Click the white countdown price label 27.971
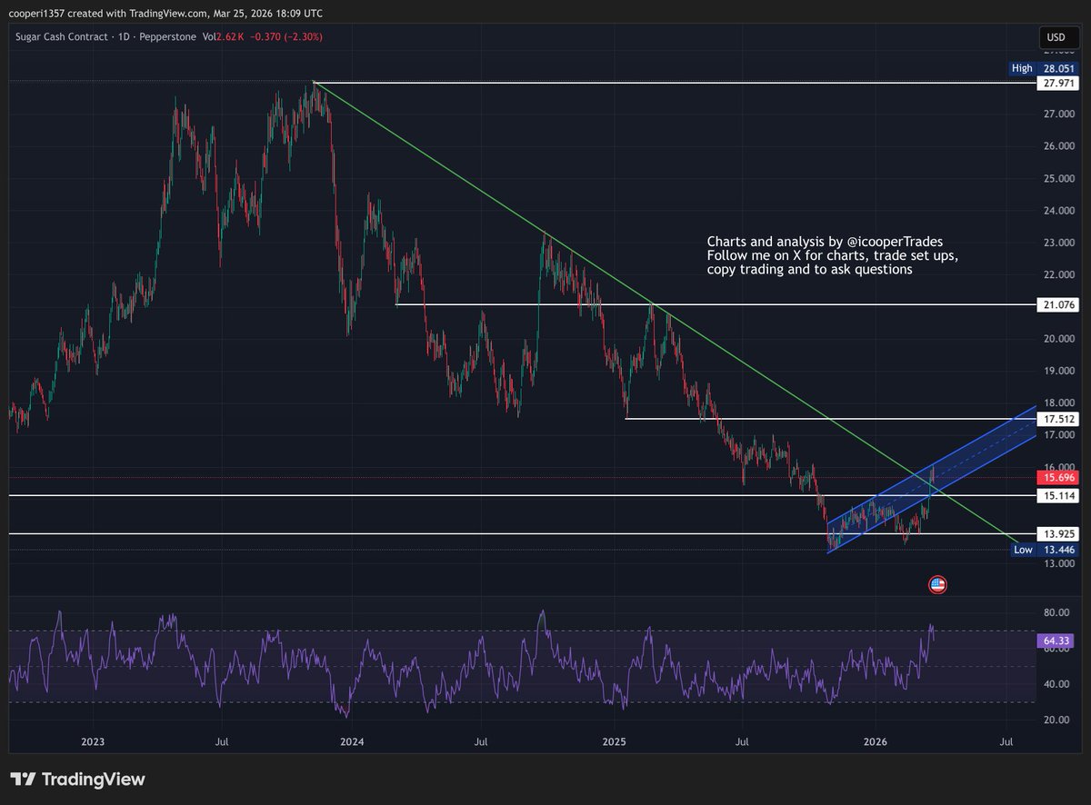 [x=1057, y=83]
